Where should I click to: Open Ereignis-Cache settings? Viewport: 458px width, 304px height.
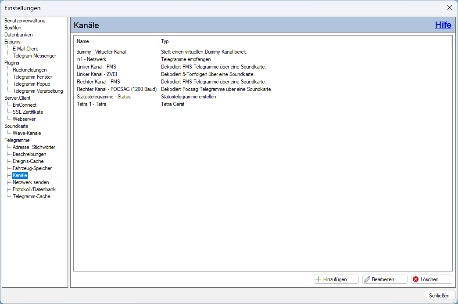coord(28,161)
